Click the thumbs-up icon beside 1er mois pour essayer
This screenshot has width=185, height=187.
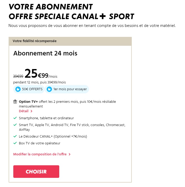(x=49, y=89)
